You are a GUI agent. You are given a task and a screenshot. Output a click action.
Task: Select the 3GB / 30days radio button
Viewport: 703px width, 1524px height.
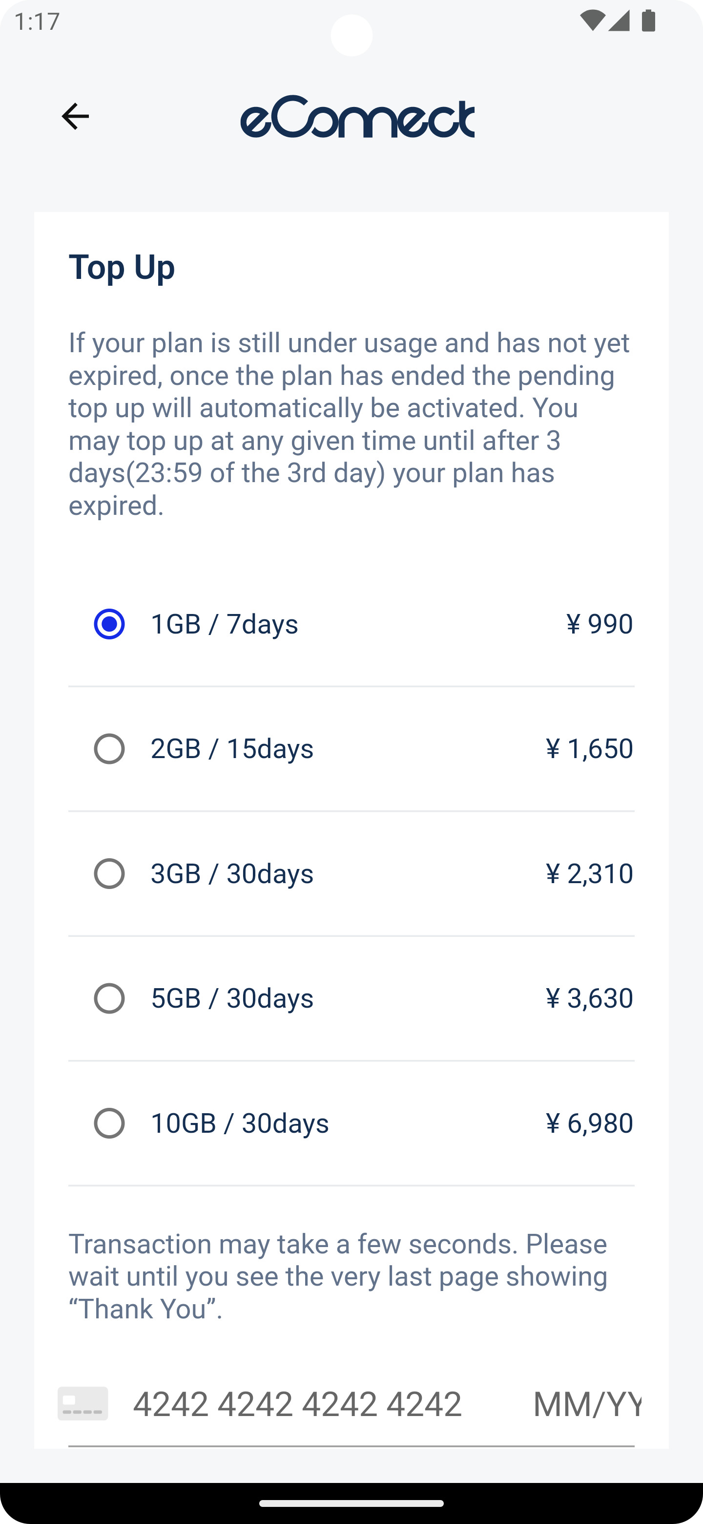[x=109, y=873]
